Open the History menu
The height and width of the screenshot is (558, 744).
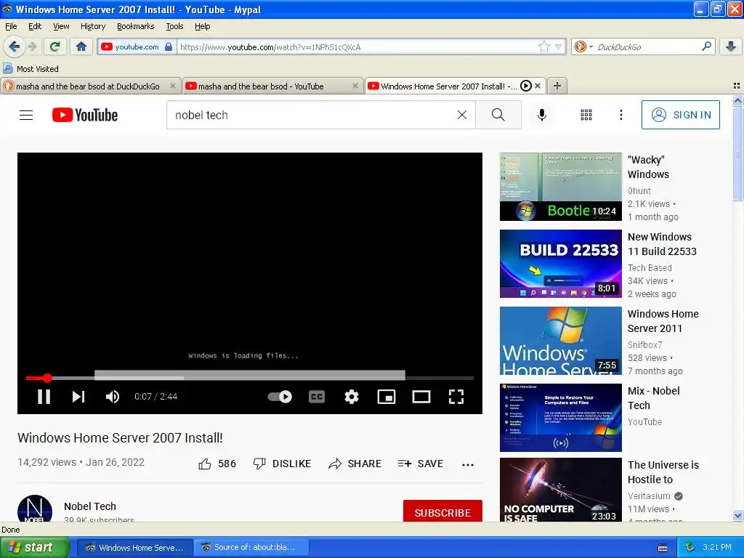(92, 26)
